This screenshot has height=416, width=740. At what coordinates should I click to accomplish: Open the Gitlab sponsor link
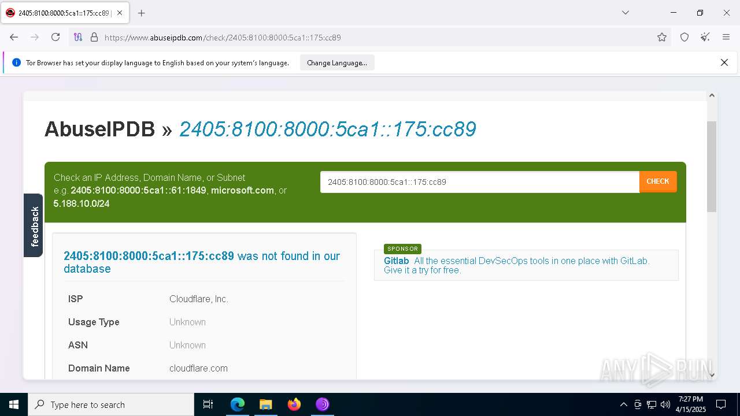[x=397, y=261]
